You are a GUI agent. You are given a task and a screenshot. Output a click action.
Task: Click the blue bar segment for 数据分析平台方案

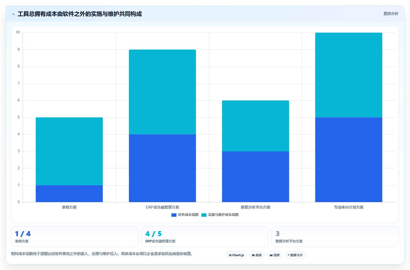tap(255, 177)
